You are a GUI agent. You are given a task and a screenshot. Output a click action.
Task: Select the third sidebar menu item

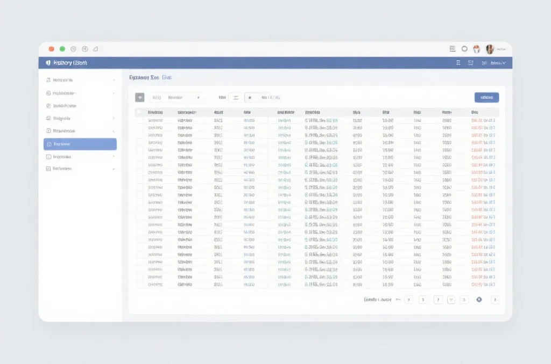point(80,106)
